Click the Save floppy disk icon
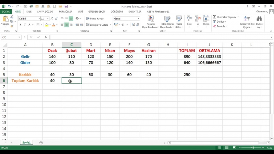The image size is (274, 154). [66, 7]
